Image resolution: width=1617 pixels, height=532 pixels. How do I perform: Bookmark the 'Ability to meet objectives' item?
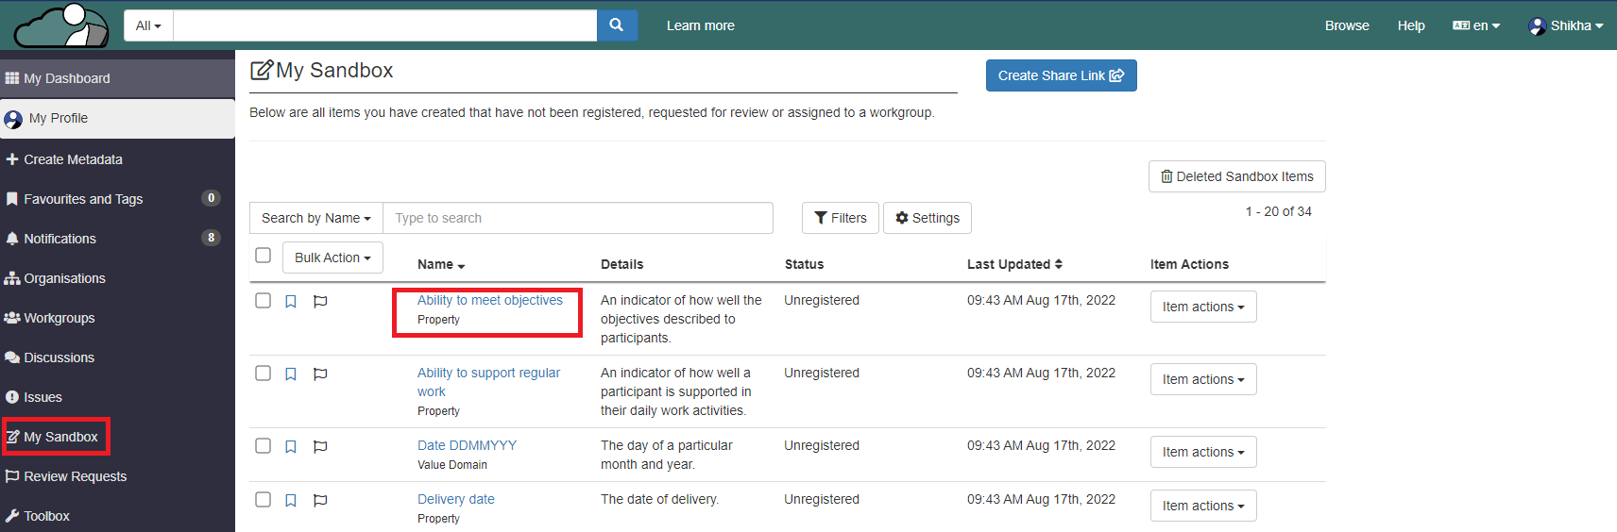[x=291, y=302]
